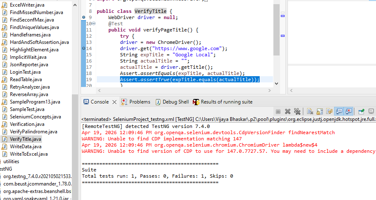This screenshot has height=200, width=376.
Task: Collapse the verifyPageTitle method fold marker
Action: 93,24
